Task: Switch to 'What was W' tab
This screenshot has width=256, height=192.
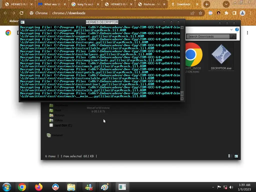Action: tap(52, 4)
